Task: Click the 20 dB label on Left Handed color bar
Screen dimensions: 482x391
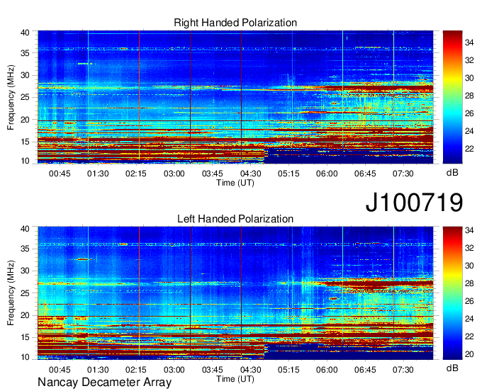Action: tap(469, 354)
